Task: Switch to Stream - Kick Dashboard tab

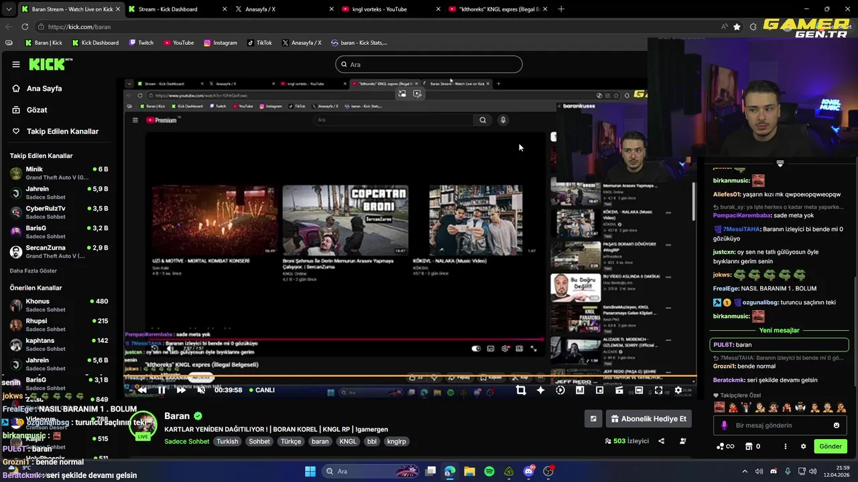Action: coord(176,9)
